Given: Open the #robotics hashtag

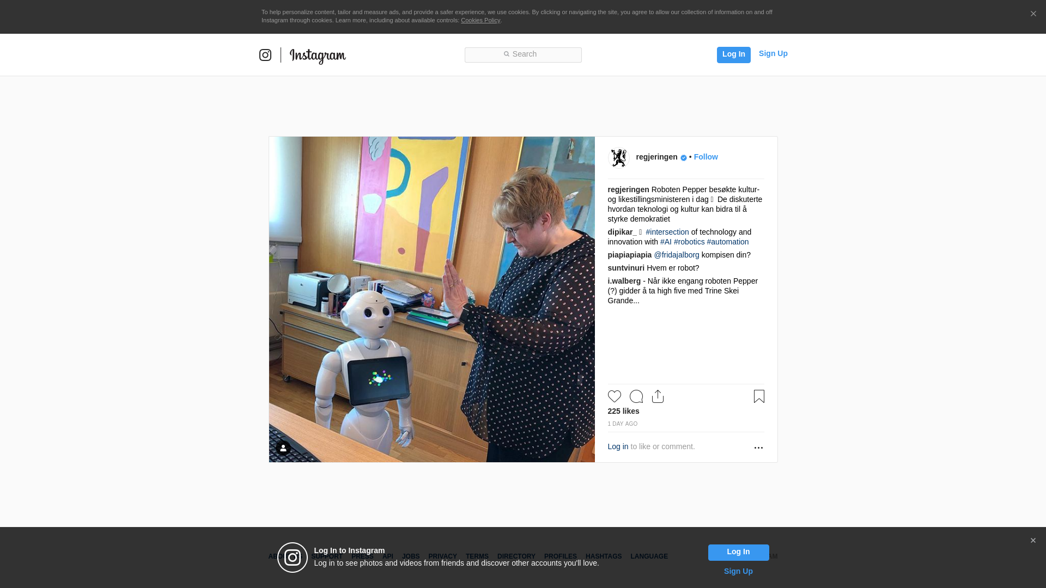Looking at the screenshot, I should coord(689,242).
